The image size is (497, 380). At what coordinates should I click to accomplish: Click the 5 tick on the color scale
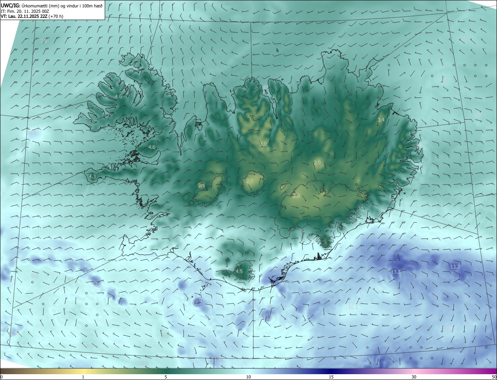click(x=166, y=377)
